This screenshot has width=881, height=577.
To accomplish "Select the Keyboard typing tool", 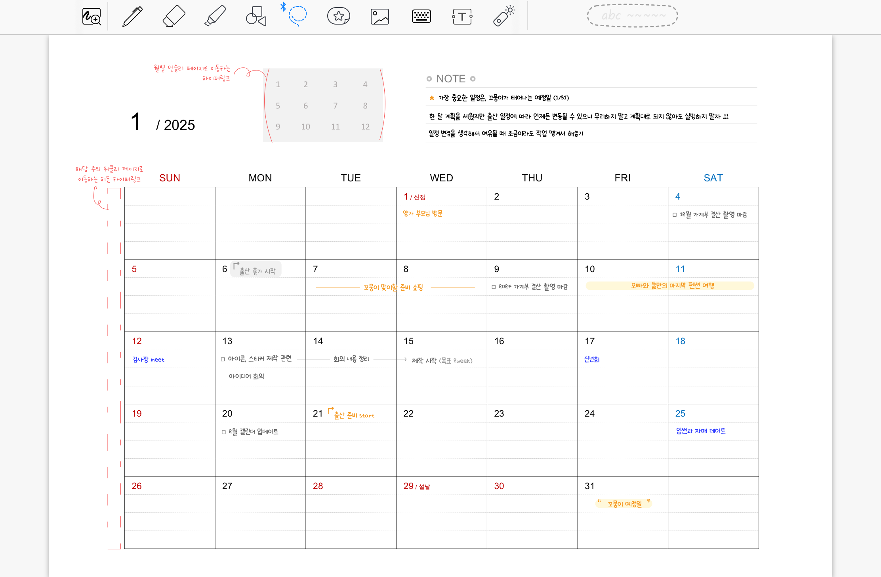I will 421,17.
